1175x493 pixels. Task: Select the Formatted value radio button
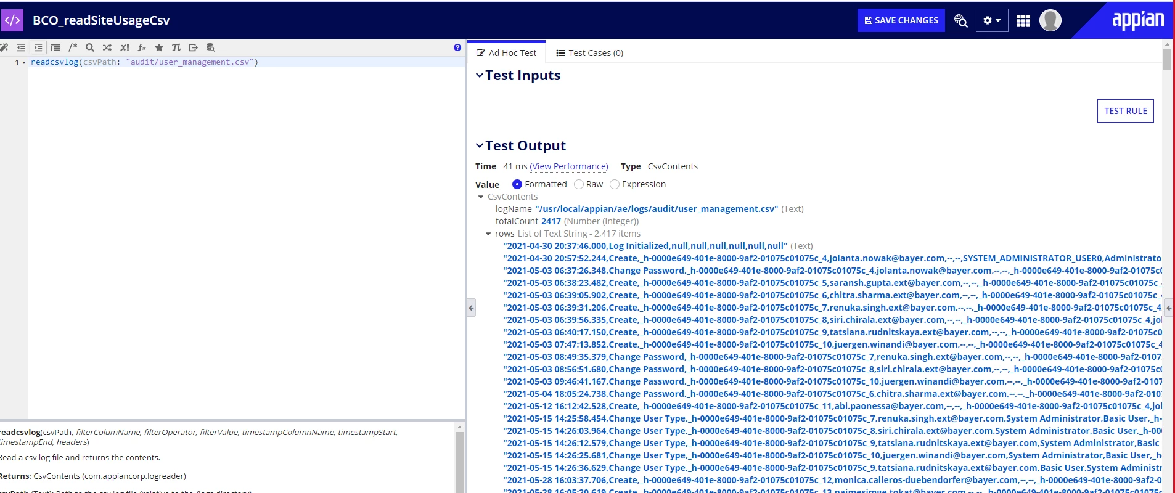517,184
